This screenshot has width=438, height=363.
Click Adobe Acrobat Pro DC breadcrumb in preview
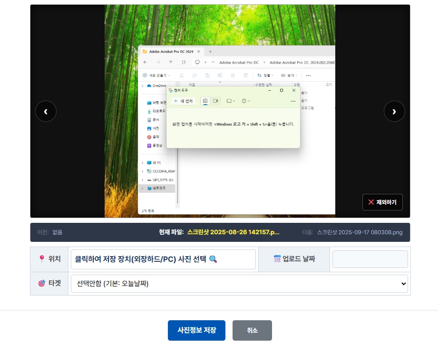click(239, 63)
